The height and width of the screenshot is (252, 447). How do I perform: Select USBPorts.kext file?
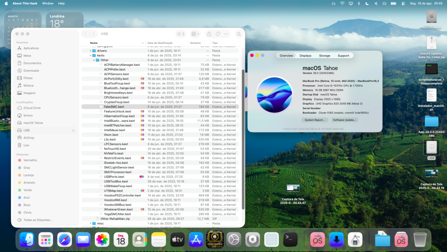click(114, 177)
